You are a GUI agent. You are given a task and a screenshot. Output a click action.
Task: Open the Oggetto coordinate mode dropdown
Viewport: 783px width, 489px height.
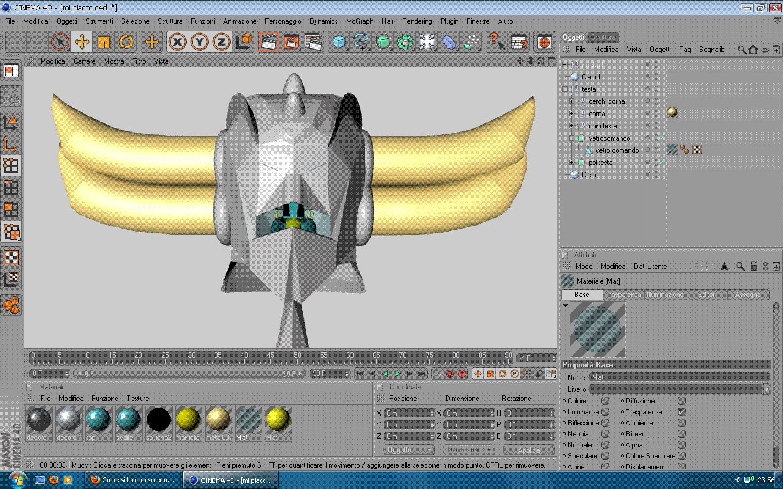coord(409,450)
